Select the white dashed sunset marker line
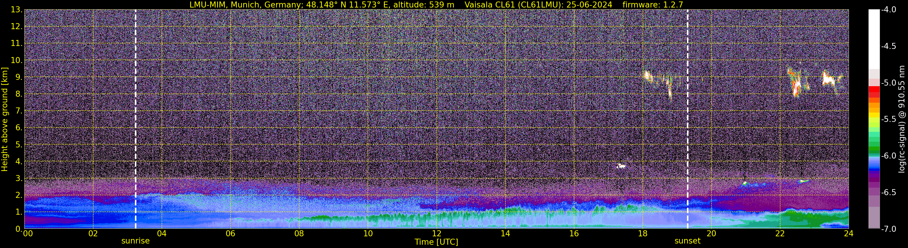The width and height of the screenshot is (908, 248). pyautogui.click(x=687, y=119)
